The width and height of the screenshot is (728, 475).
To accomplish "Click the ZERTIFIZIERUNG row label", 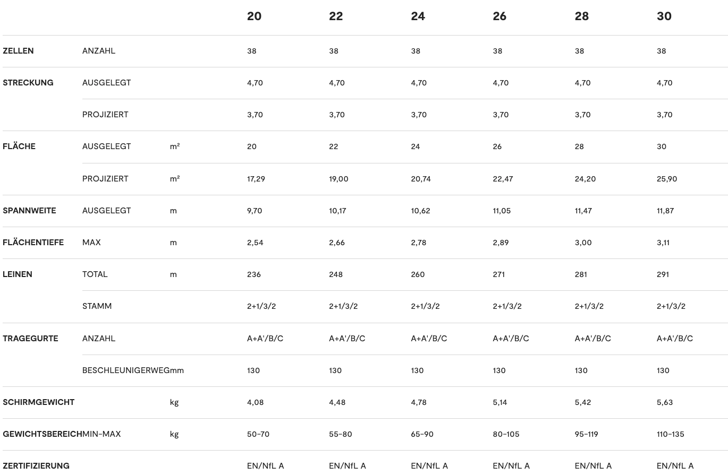I will [36, 466].
